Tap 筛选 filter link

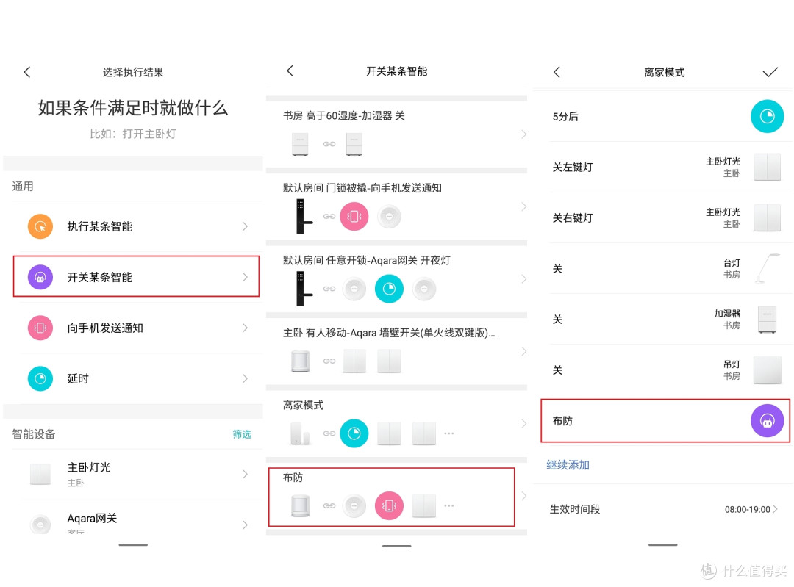(x=242, y=434)
